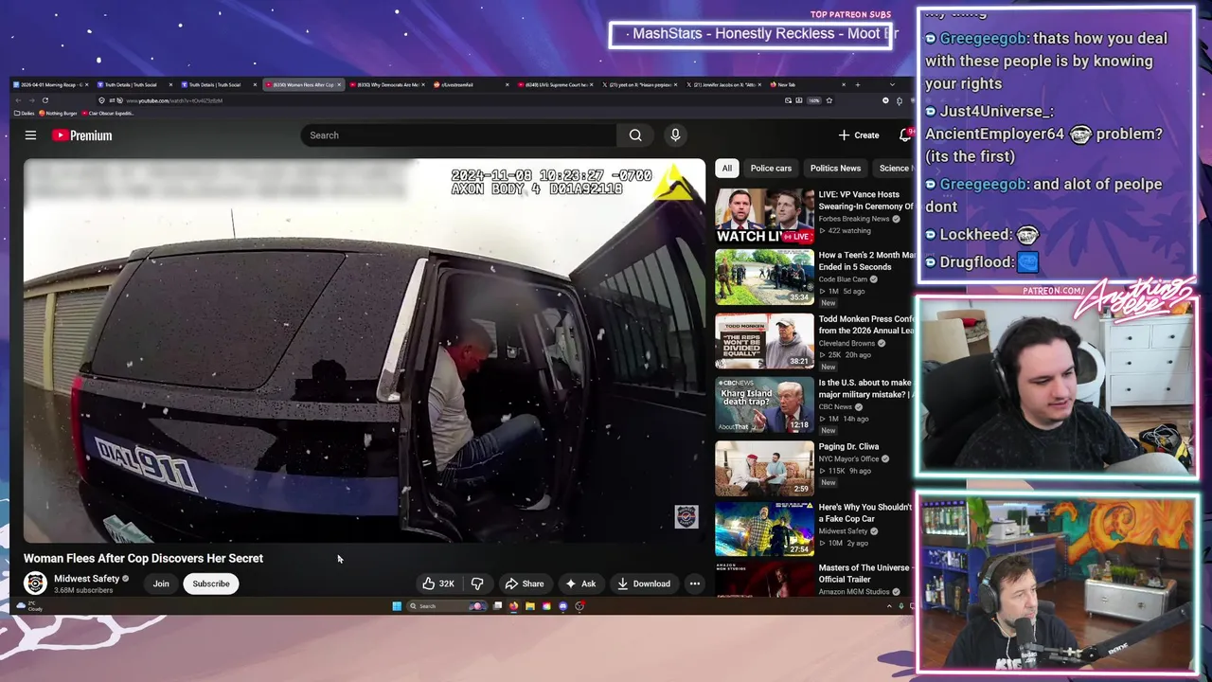
Task: Click the video player to pause
Action: pos(365,350)
